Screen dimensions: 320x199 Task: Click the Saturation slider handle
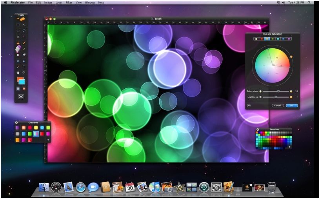(278, 91)
